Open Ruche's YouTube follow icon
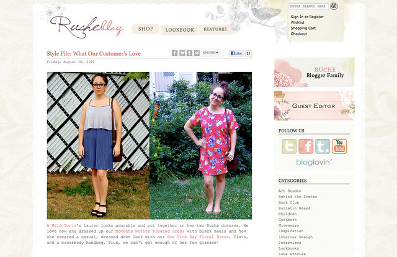This screenshot has width=397, height=257. coord(339,147)
